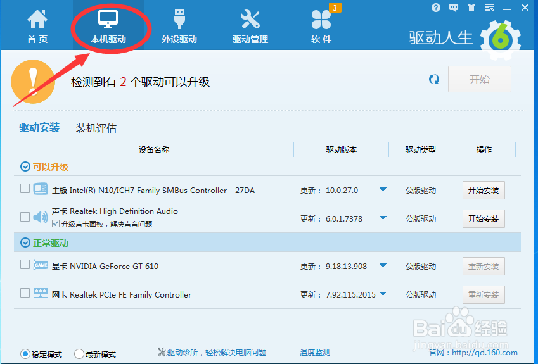Viewport: 538px width, 364px height.
Task: Check the Realtek PCIe FE Family checkbox
Action: coord(25,293)
